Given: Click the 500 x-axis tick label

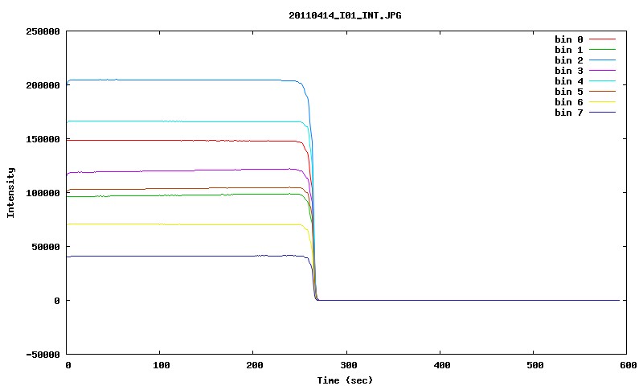Looking at the screenshot, I should coord(535,365).
